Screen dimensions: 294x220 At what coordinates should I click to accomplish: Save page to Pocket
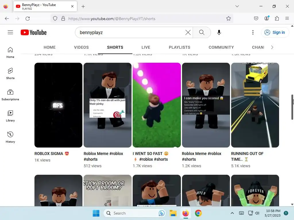(256, 19)
